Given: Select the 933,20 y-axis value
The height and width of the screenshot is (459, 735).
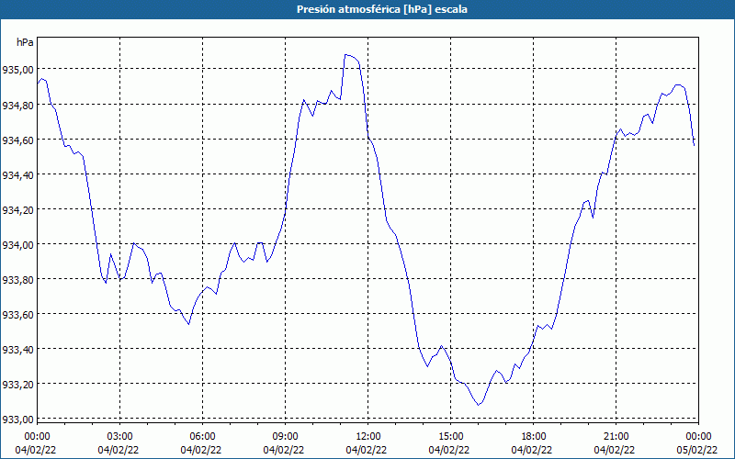Looking at the screenshot, I should (x=17, y=384).
